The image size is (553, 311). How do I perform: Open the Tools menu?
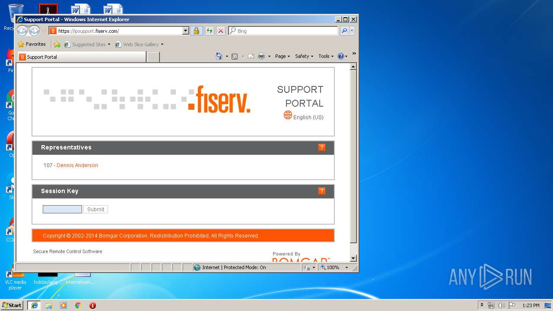point(326,56)
